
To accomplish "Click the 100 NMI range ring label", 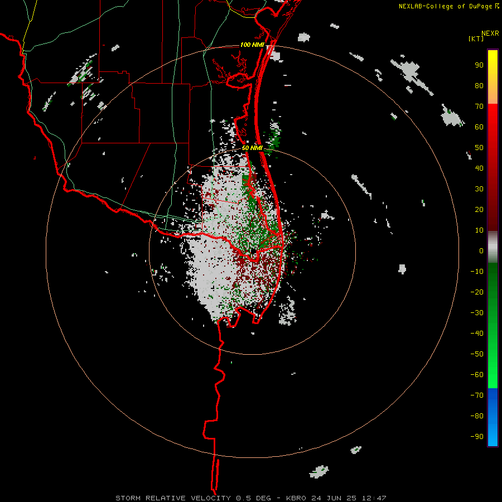I will coord(252,45).
